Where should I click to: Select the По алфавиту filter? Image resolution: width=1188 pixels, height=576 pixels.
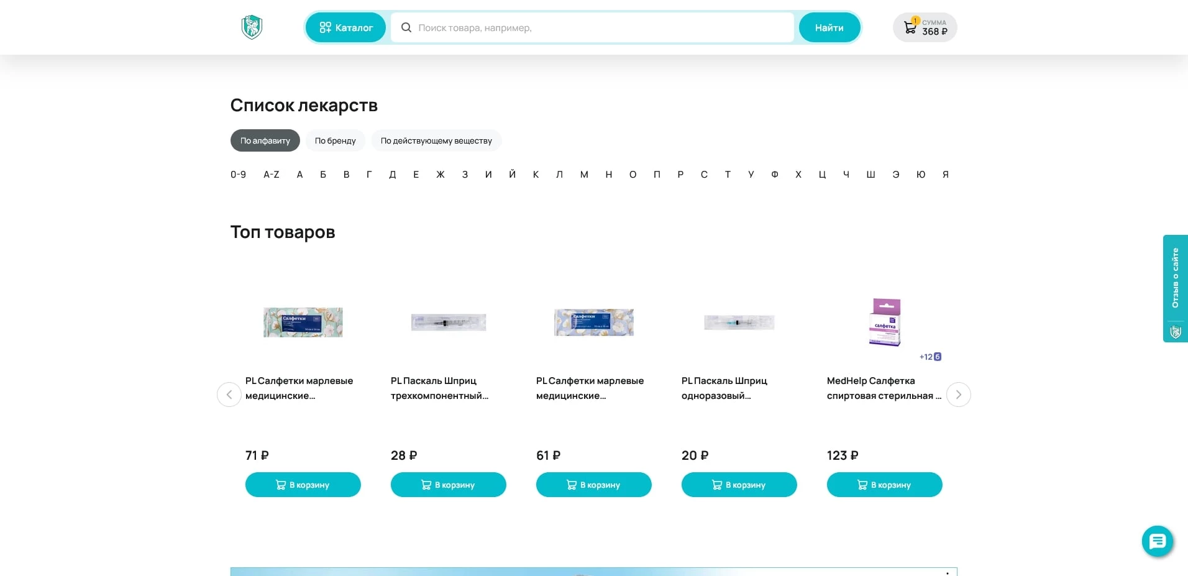265,140
